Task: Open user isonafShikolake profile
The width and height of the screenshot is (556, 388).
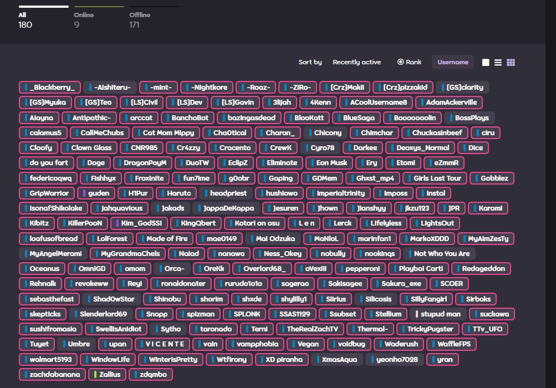Action: (x=54, y=208)
